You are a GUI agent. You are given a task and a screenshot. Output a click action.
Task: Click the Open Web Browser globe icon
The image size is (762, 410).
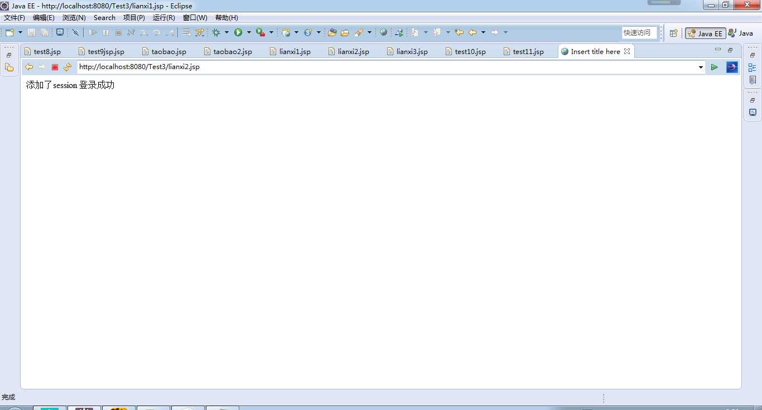coord(384,33)
